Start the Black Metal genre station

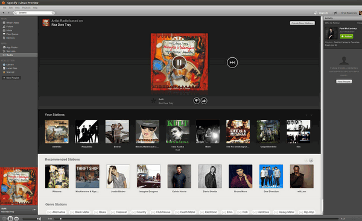tap(80, 212)
